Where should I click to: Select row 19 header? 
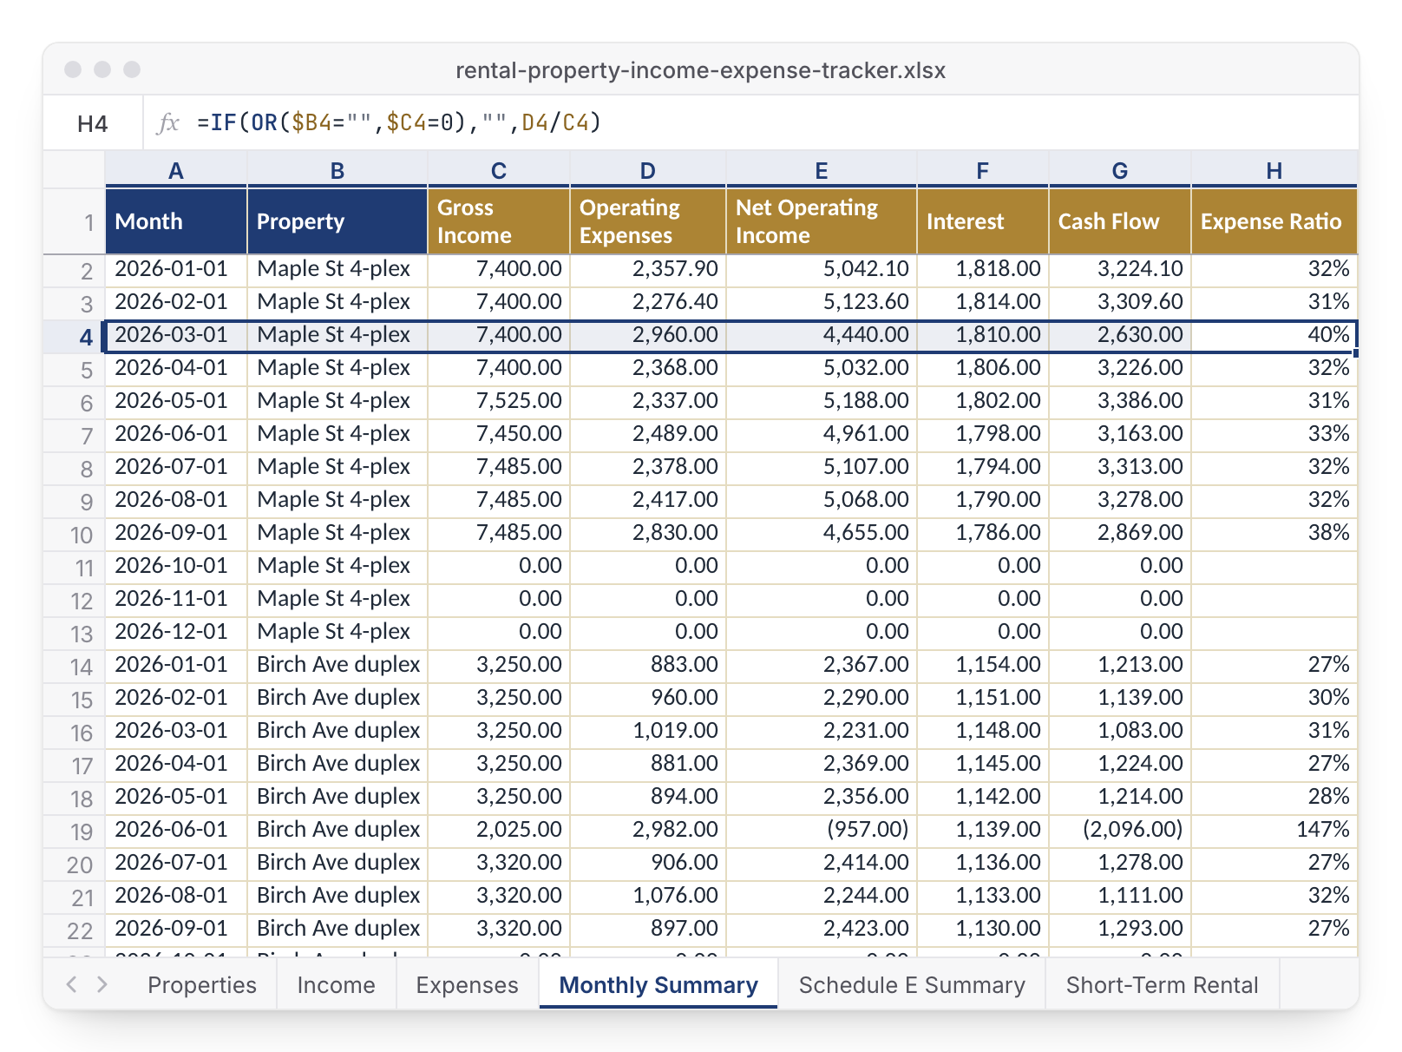click(75, 832)
